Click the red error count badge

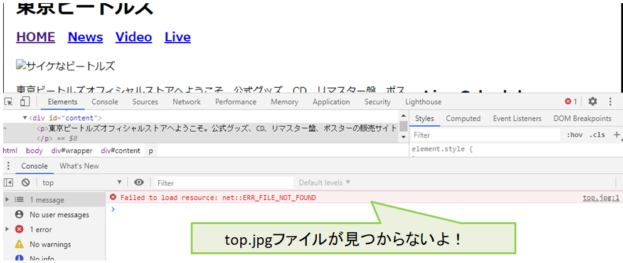coord(571,102)
